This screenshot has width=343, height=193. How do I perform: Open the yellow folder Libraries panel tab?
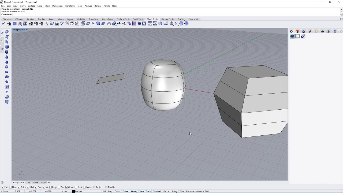click(316, 31)
